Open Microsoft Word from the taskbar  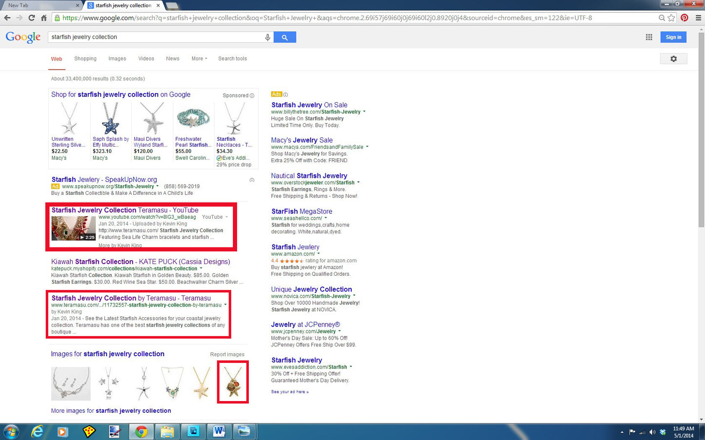pyautogui.click(x=219, y=432)
